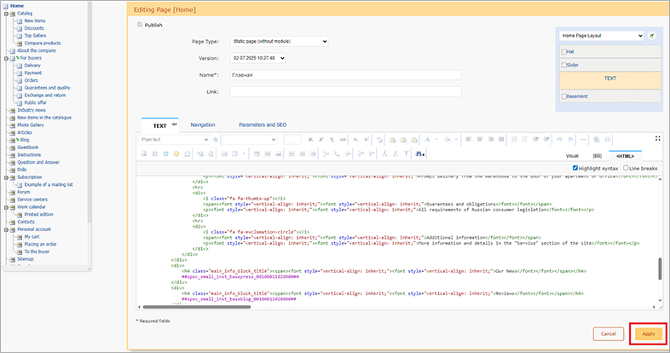Click the edit layout icon beside layout dropdown
This screenshot has width=670, height=353.
coord(652,36)
